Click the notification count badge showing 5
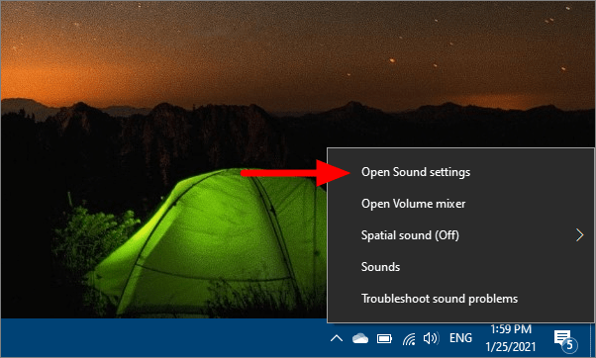This screenshot has width=596, height=358. [569, 345]
